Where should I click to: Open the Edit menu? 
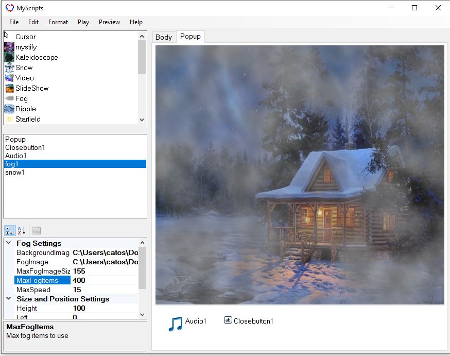coord(33,22)
